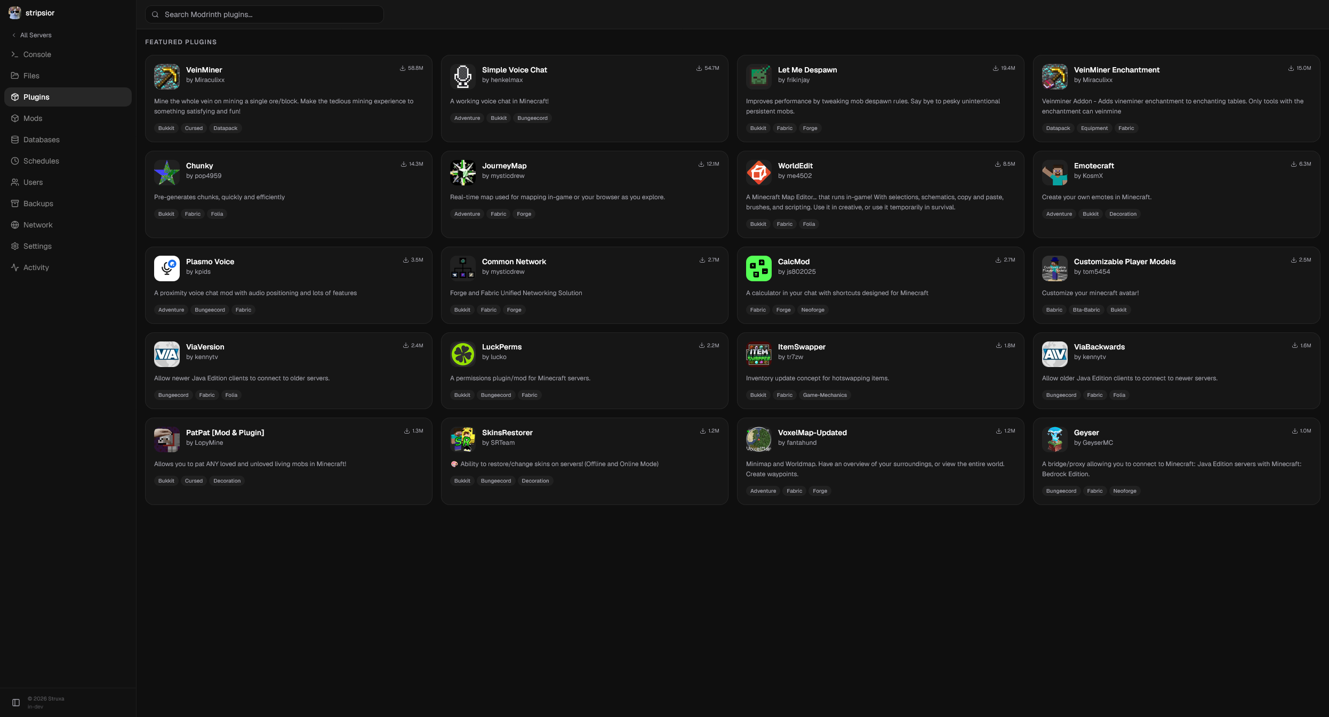Click the VoxelMap-Updated map icon
The height and width of the screenshot is (717, 1329).
[x=759, y=439]
